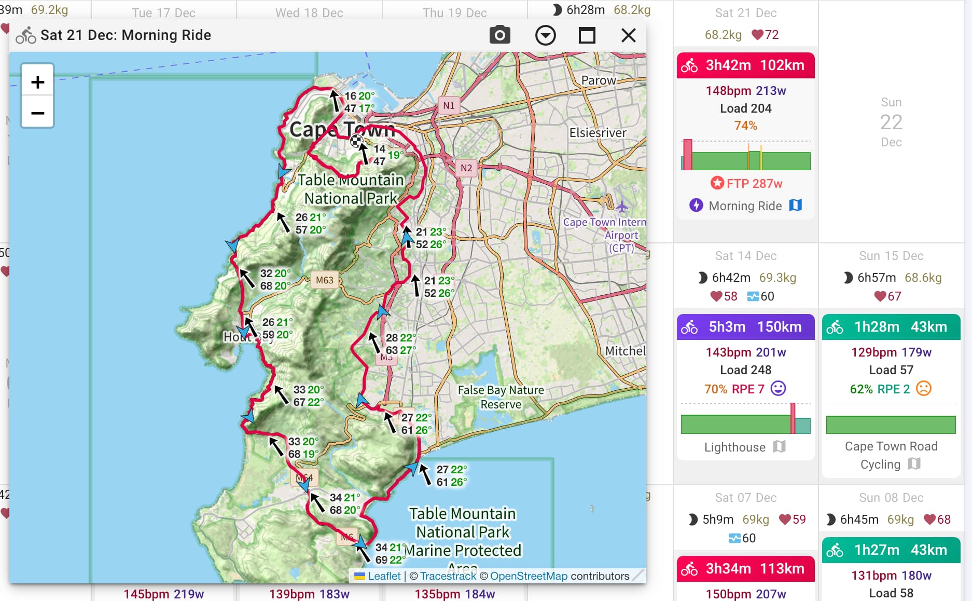Open the 3h34m 113km ride header
This screenshot has width=972, height=601.
tap(745, 569)
